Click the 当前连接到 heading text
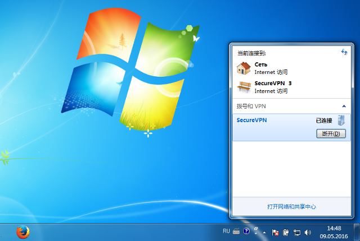Viewport: 360px width, 241px height. [251, 53]
